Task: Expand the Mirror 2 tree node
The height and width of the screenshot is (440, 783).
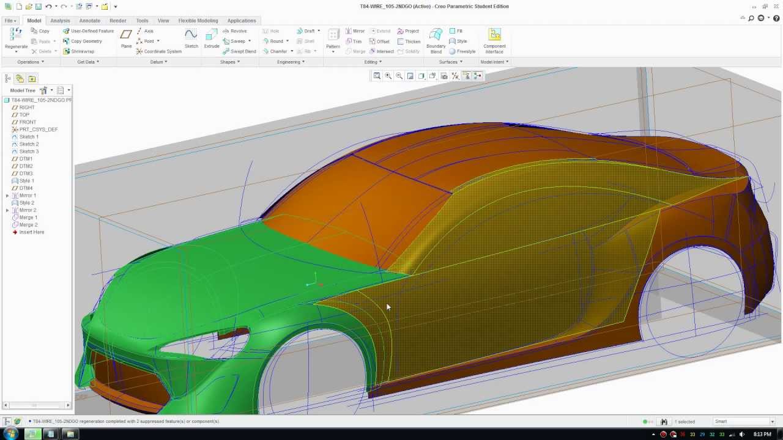Action: (7, 210)
